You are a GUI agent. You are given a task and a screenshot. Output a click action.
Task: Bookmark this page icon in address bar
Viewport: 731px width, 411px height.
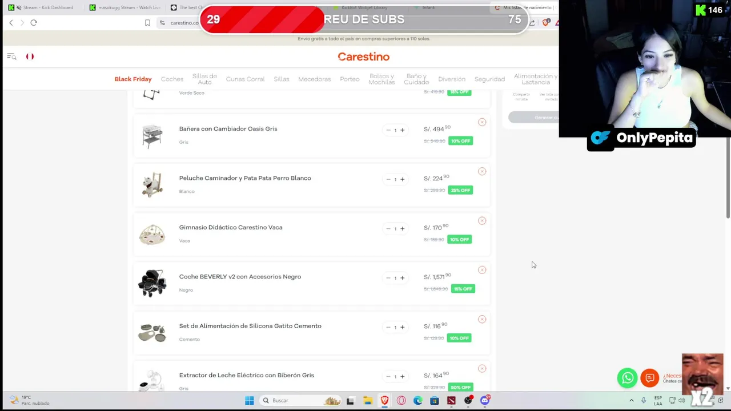tap(147, 23)
